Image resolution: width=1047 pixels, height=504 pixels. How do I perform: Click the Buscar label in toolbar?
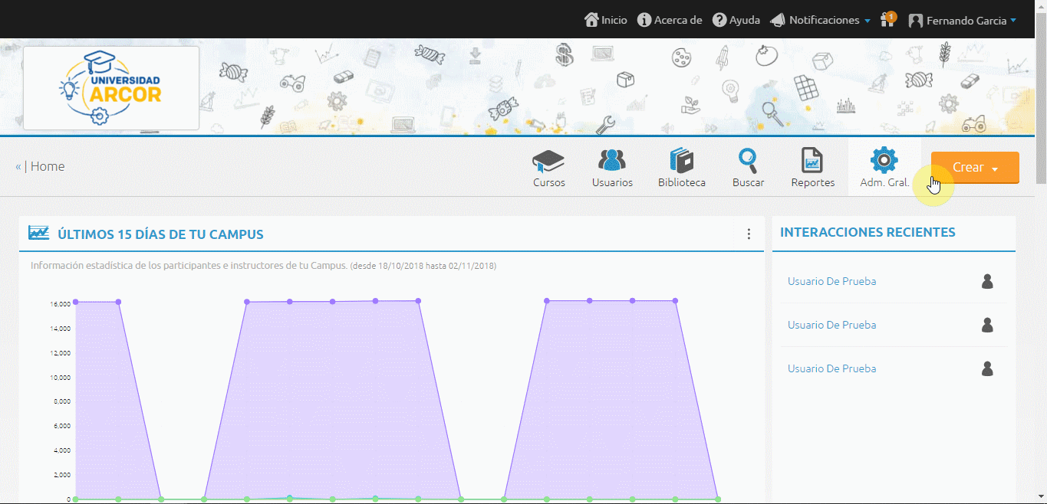(748, 182)
